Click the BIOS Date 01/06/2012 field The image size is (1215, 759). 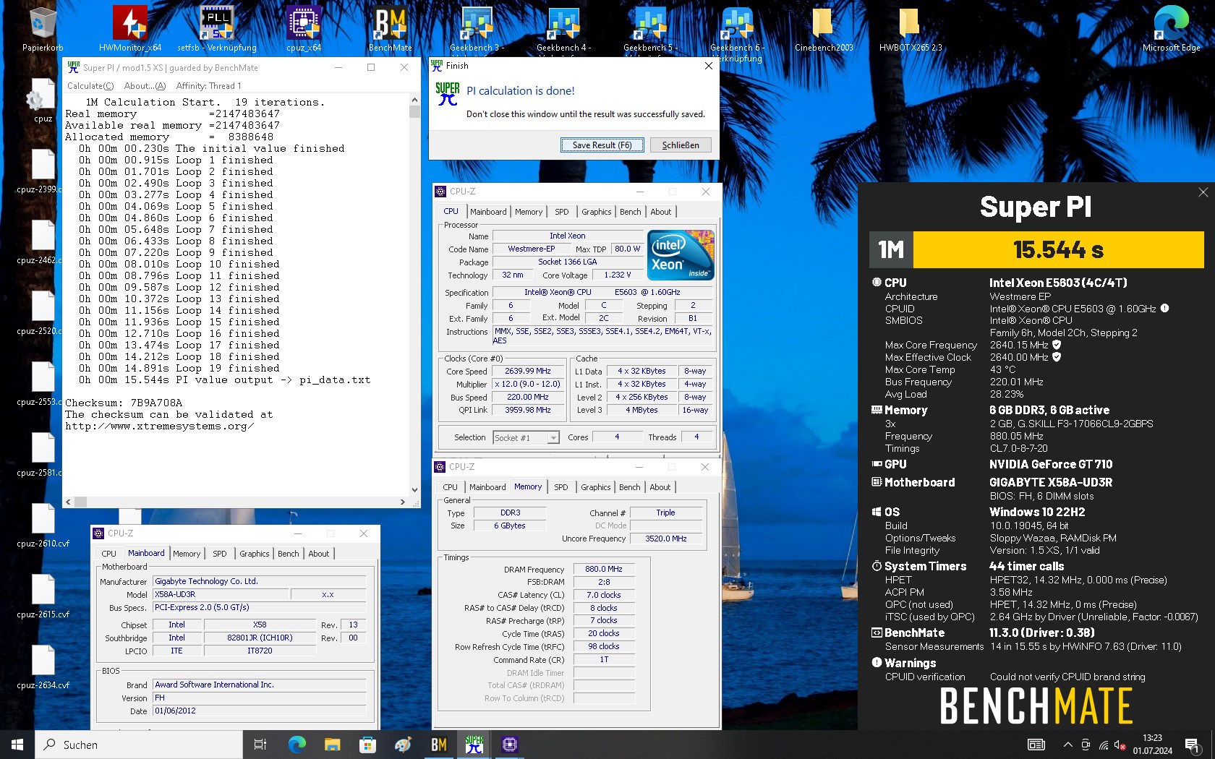[259, 711]
